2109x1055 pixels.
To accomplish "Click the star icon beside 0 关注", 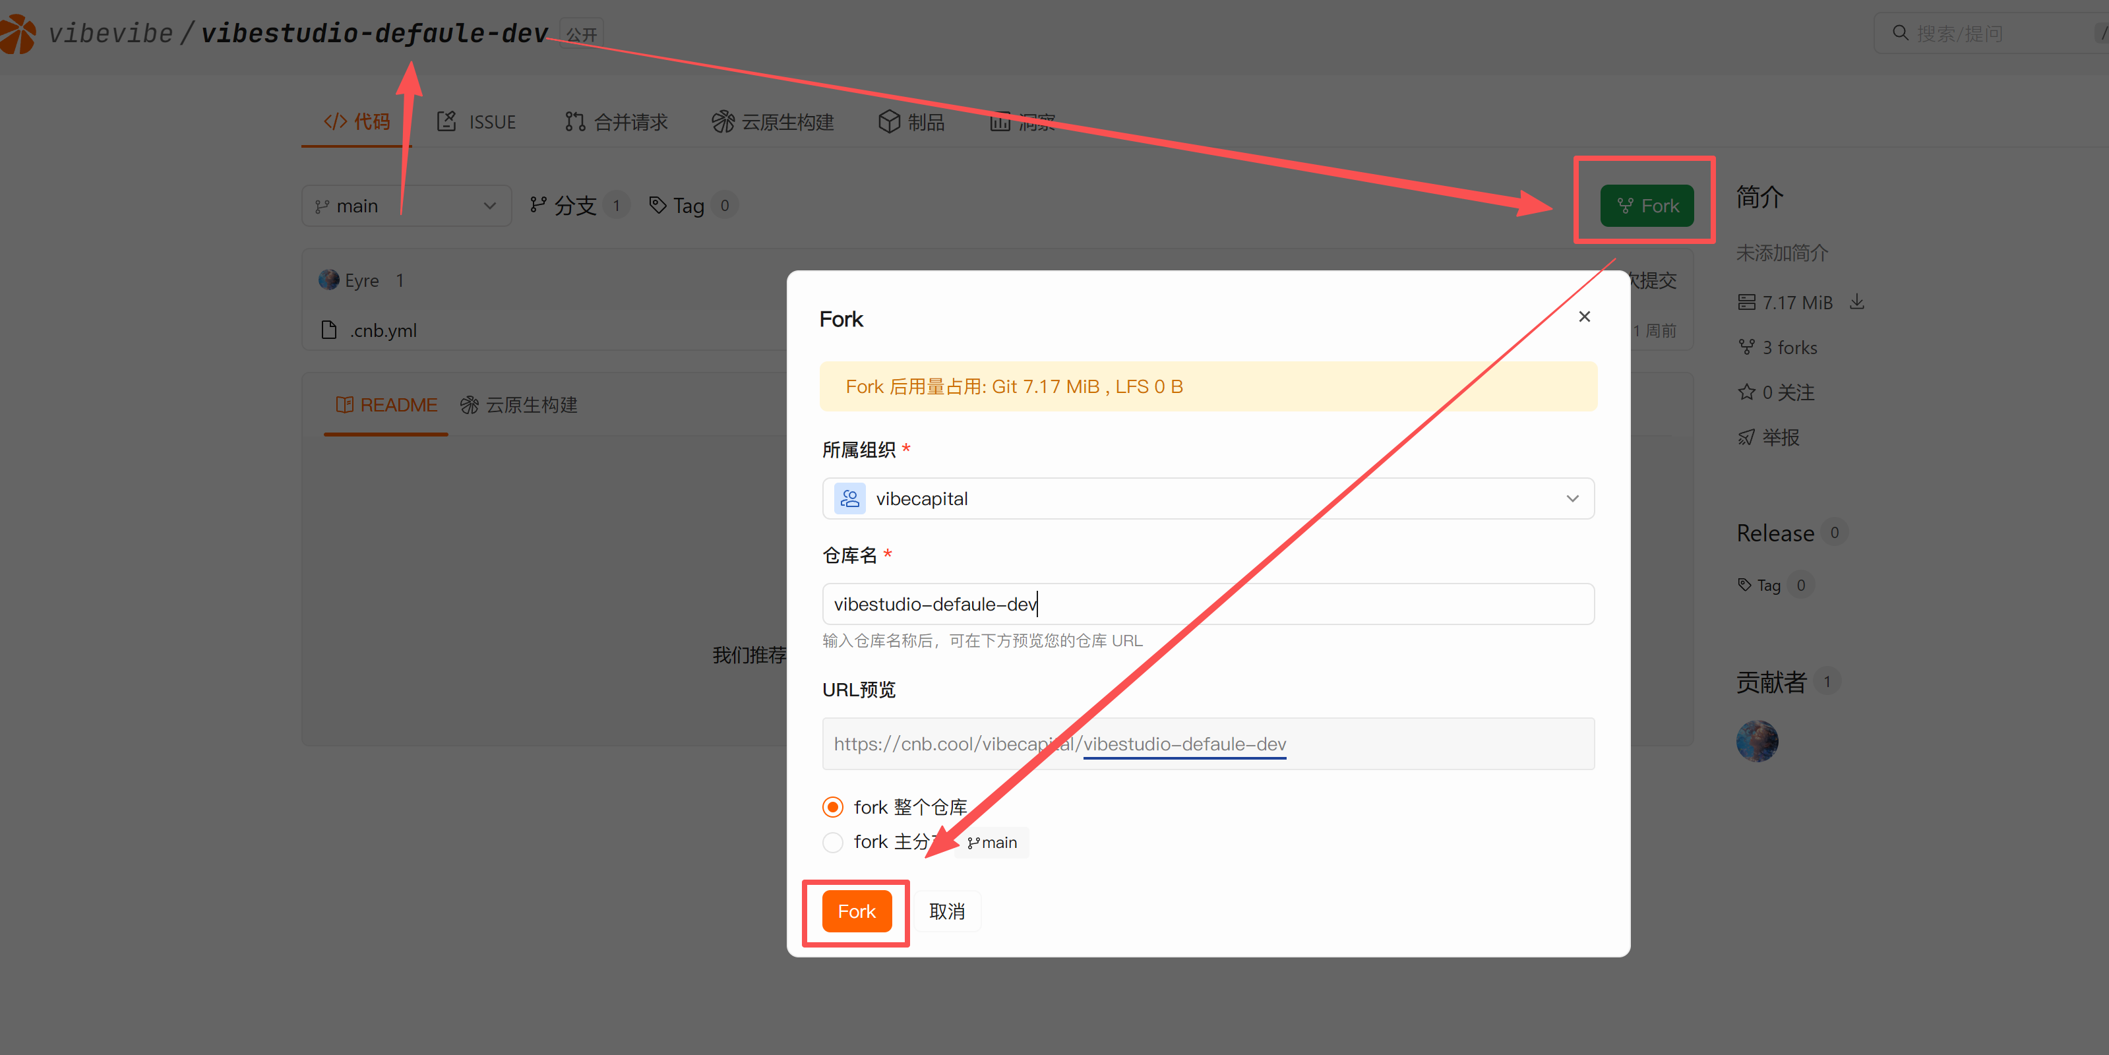I will click(1746, 392).
